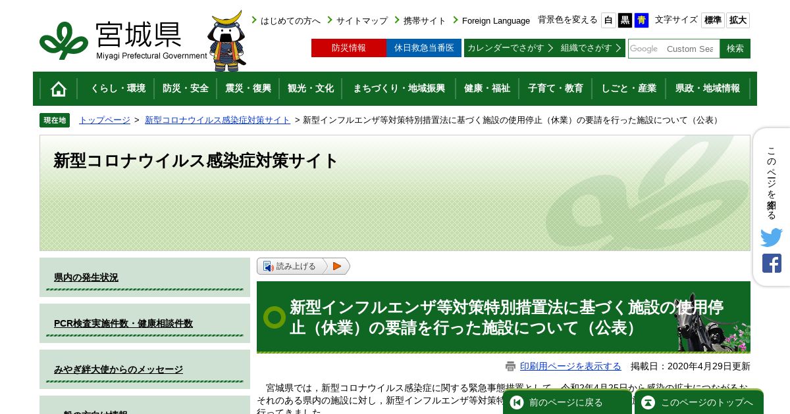This screenshot has height=414, width=790.
Task: Open 健康・福祉 menu
Action: [x=487, y=89]
